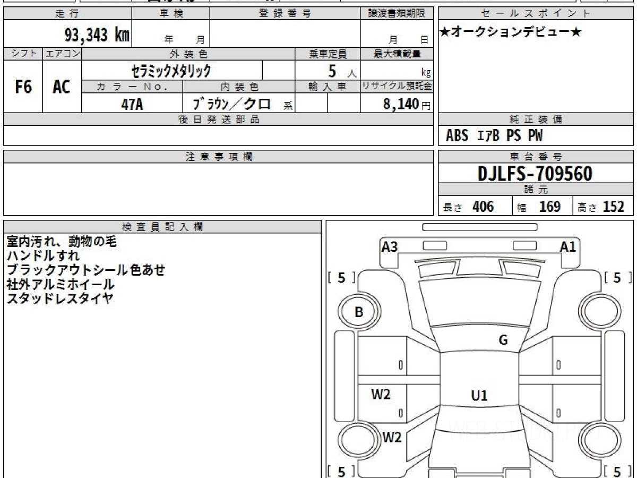Click the 登録番号 registration header
This screenshot has width=637, height=478.
coord(285,13)
